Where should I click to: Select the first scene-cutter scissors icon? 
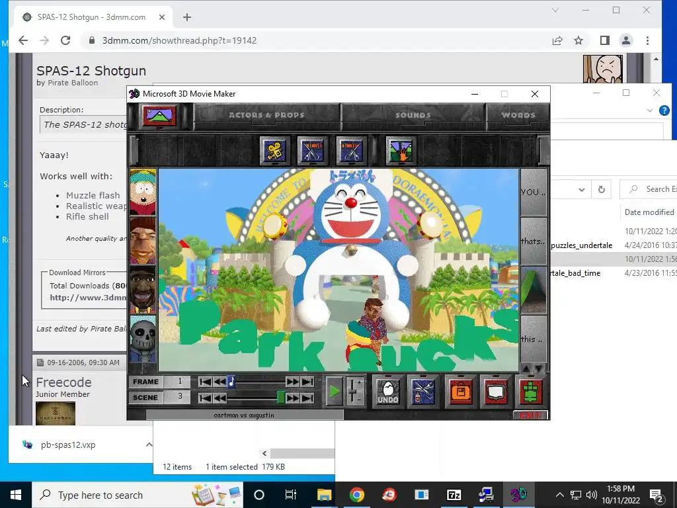[x=312, y=151]
